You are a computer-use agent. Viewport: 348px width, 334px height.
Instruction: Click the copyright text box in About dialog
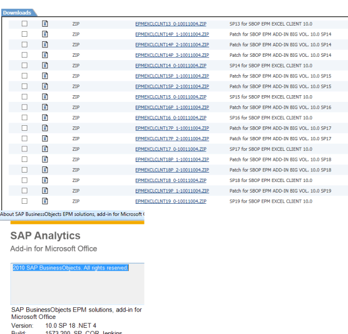pyautogui.click(x=78, y=283)
